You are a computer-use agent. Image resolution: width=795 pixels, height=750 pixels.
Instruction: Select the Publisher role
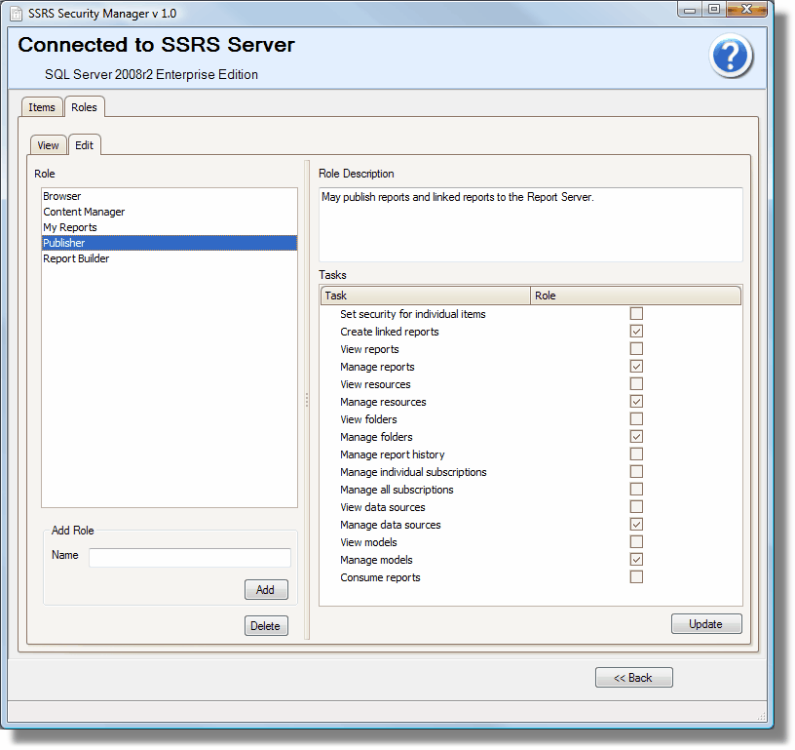(x=170, y=243)
